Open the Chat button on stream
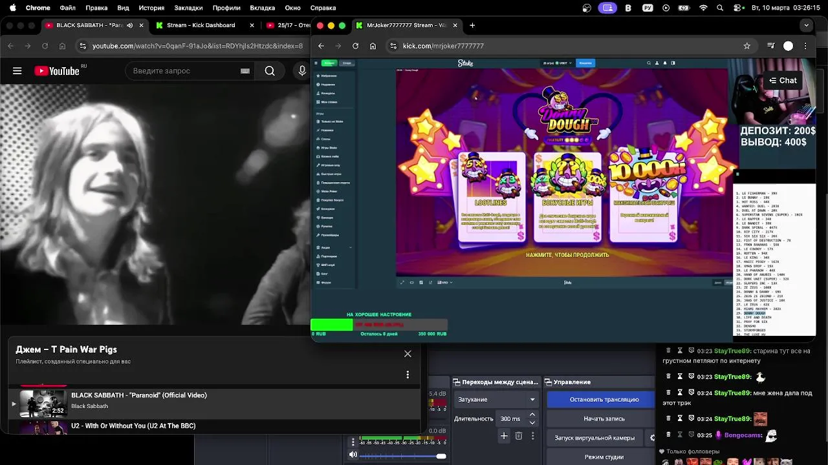This screenshot has height=465, width=828. [x=783, y=81]
